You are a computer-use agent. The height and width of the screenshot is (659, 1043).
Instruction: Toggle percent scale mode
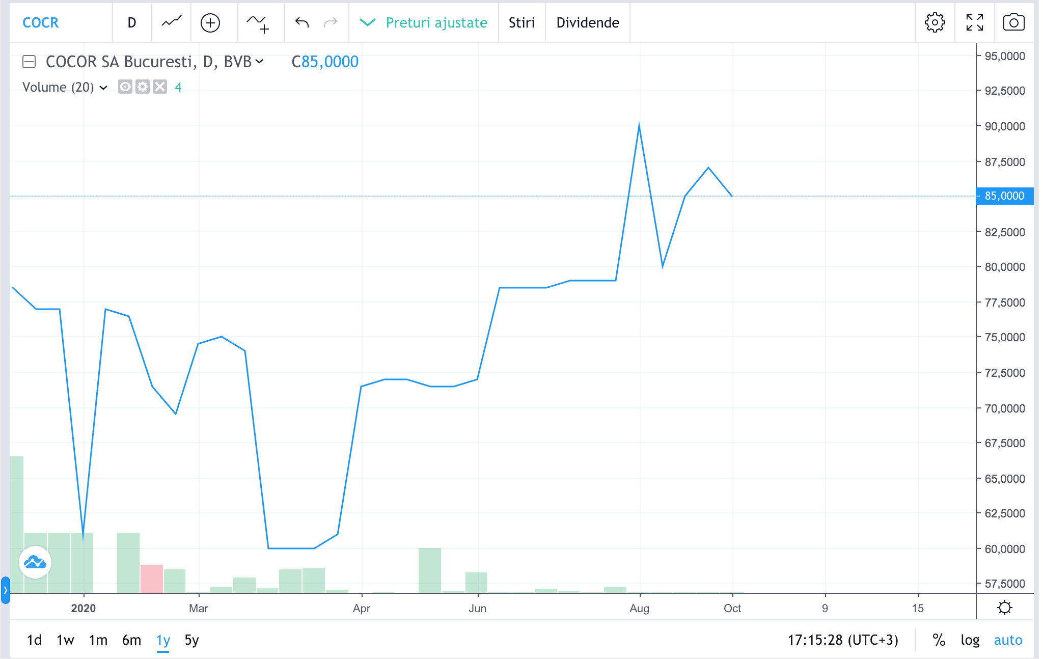point(939,640)
